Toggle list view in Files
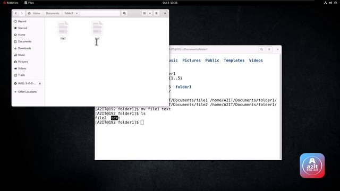 click(144, 13)
